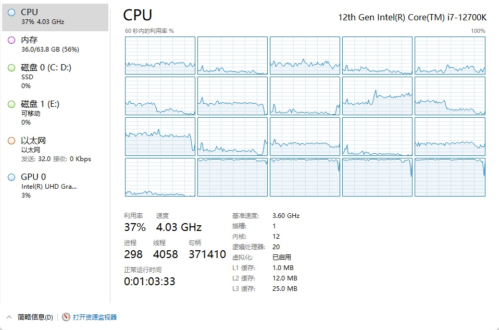Click the first graph in the bottom row
The height and width of the screenshot is (330, 499).
(x=160, y=177)
